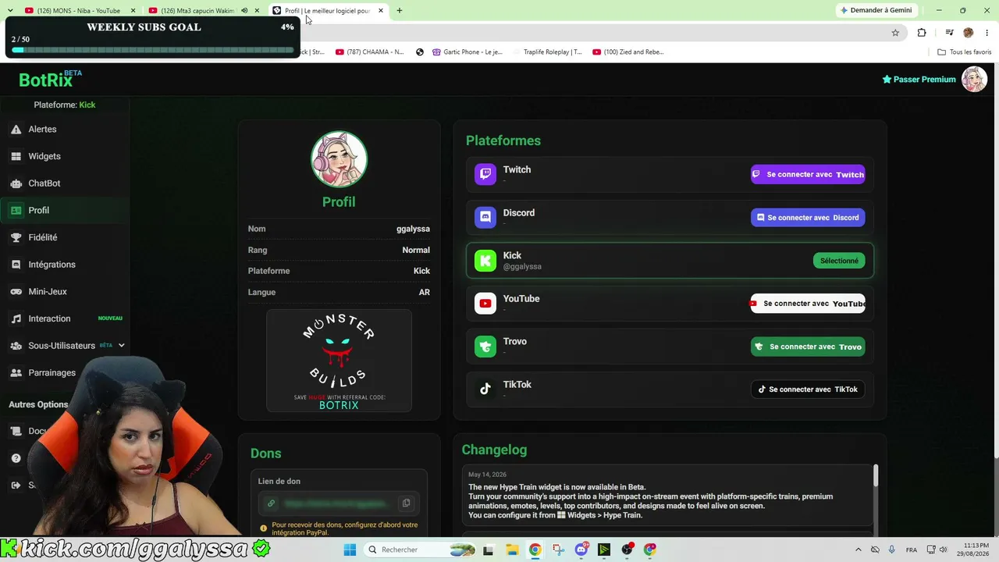Open the Alertes menu item
Viewport: 999px width, 562px height.
point(42,130)
